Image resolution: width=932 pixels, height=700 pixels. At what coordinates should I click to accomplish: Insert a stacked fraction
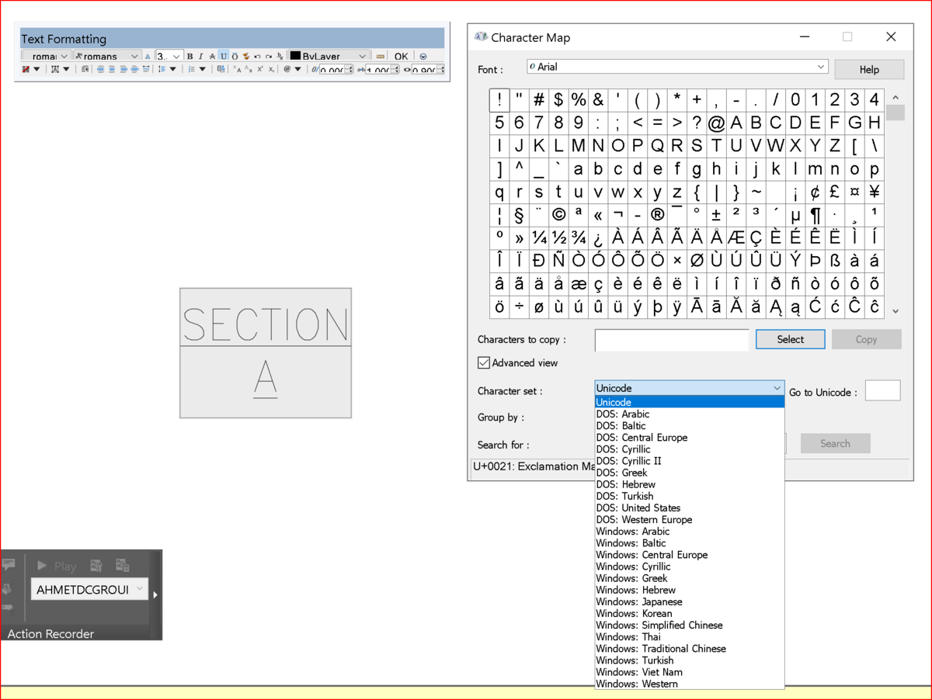(x=278, y=56)
